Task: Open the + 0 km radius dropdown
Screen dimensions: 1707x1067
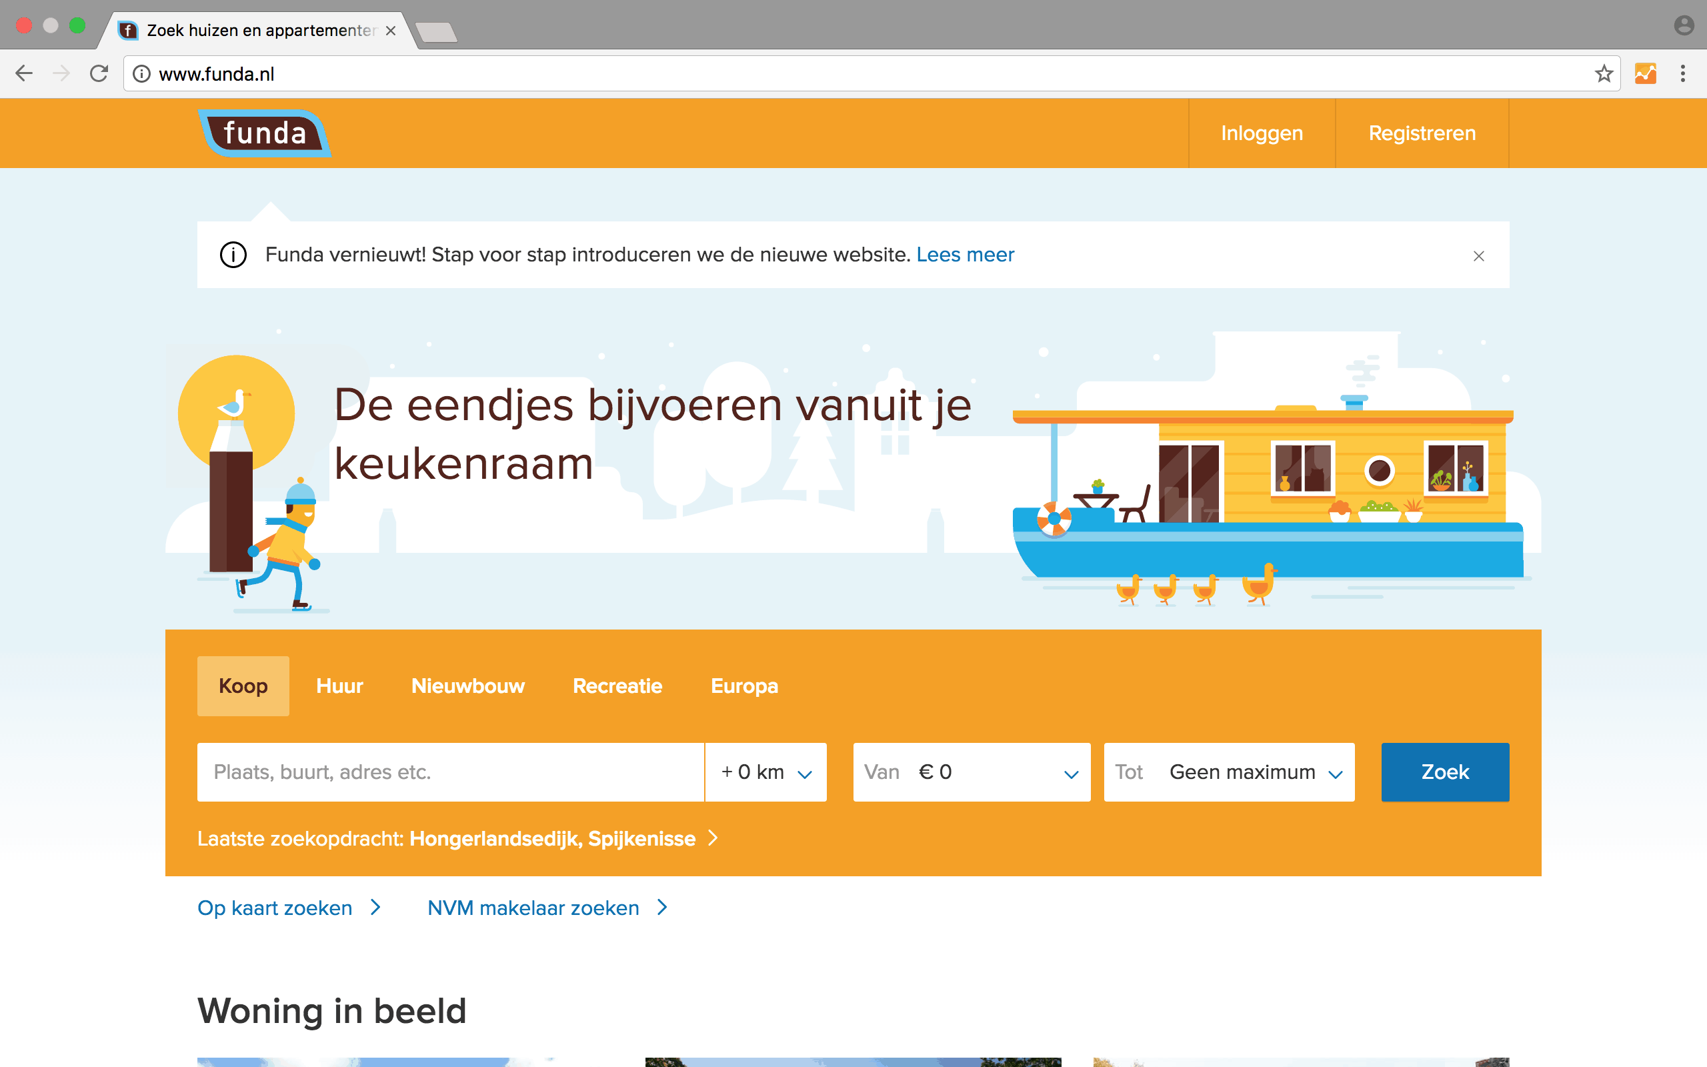Action: click(766, 772)
